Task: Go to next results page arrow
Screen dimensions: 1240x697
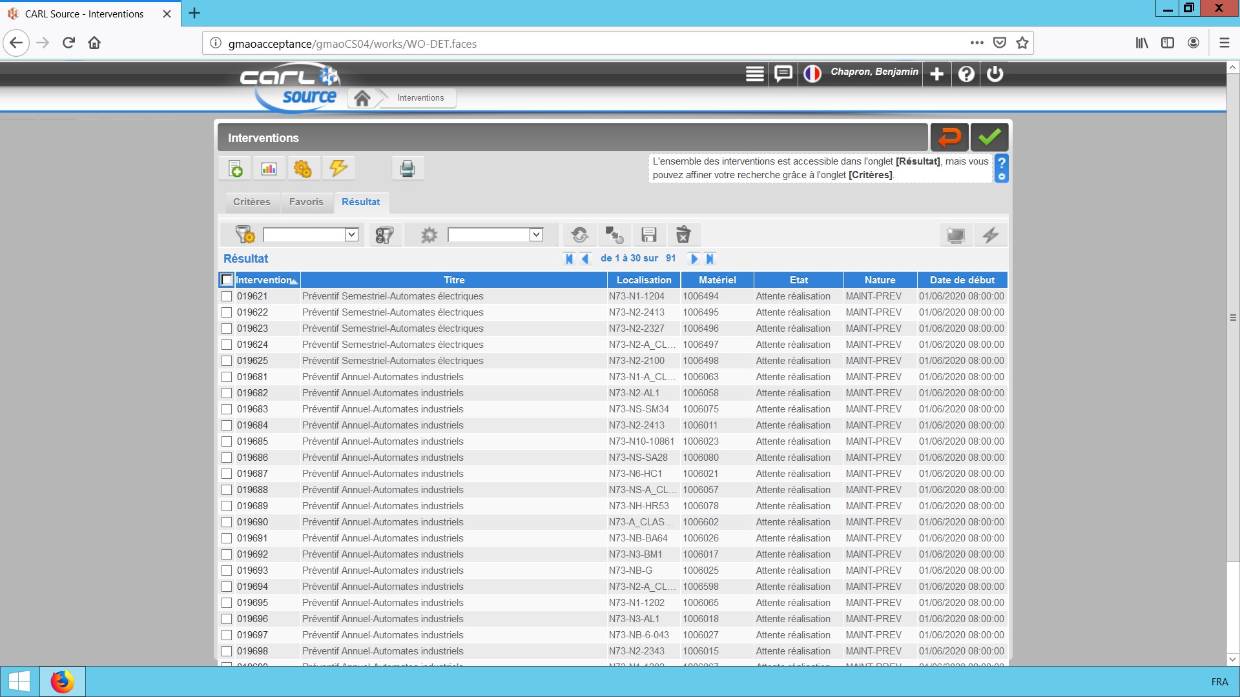Action: [694, 259]
